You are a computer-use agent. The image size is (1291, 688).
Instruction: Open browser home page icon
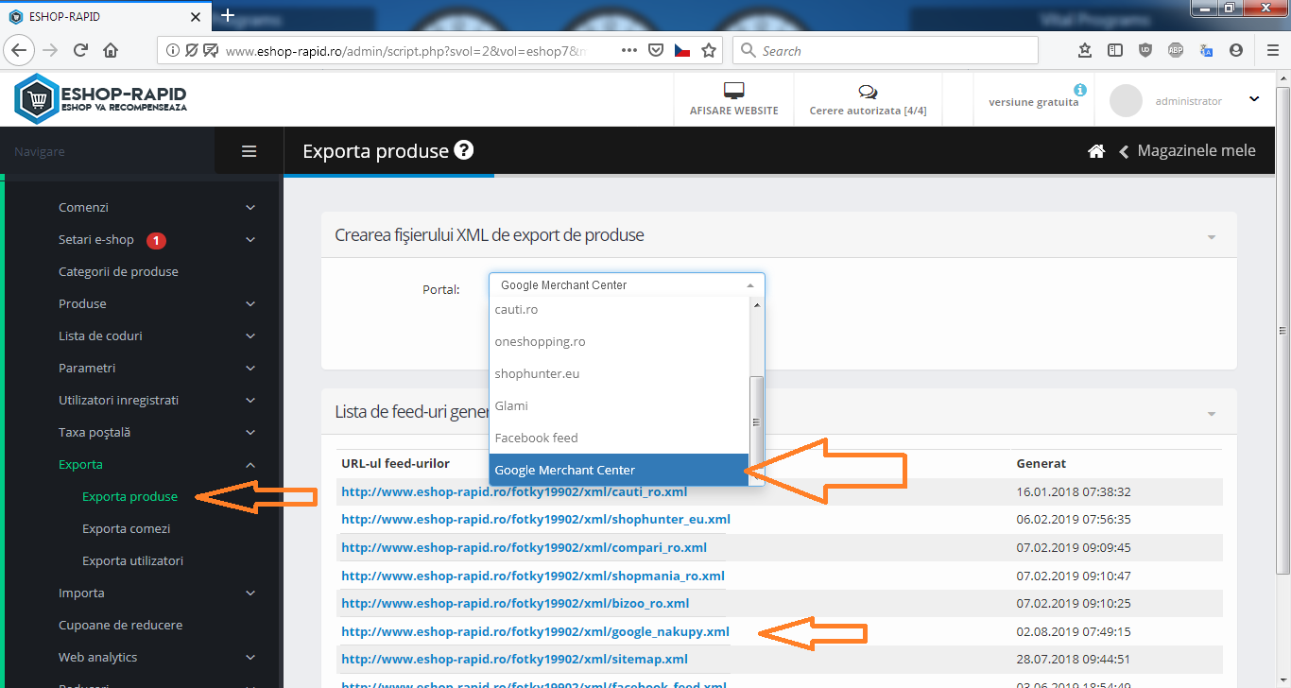[x=111, y=50]
